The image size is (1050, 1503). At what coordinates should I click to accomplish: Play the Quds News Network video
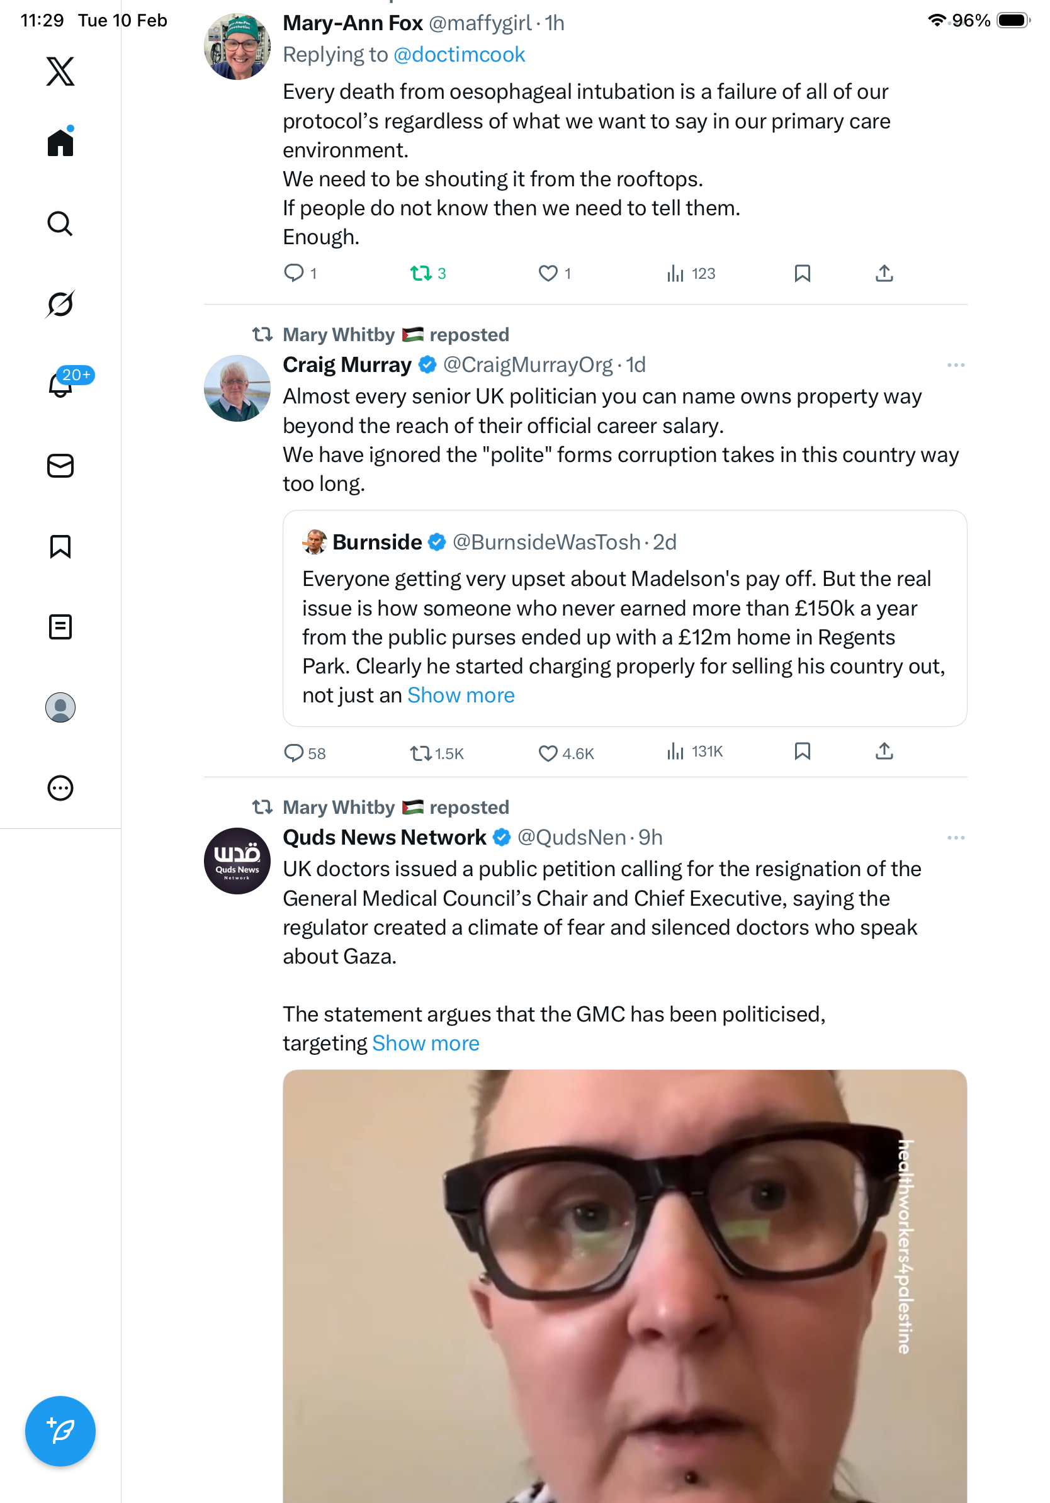624,1283
